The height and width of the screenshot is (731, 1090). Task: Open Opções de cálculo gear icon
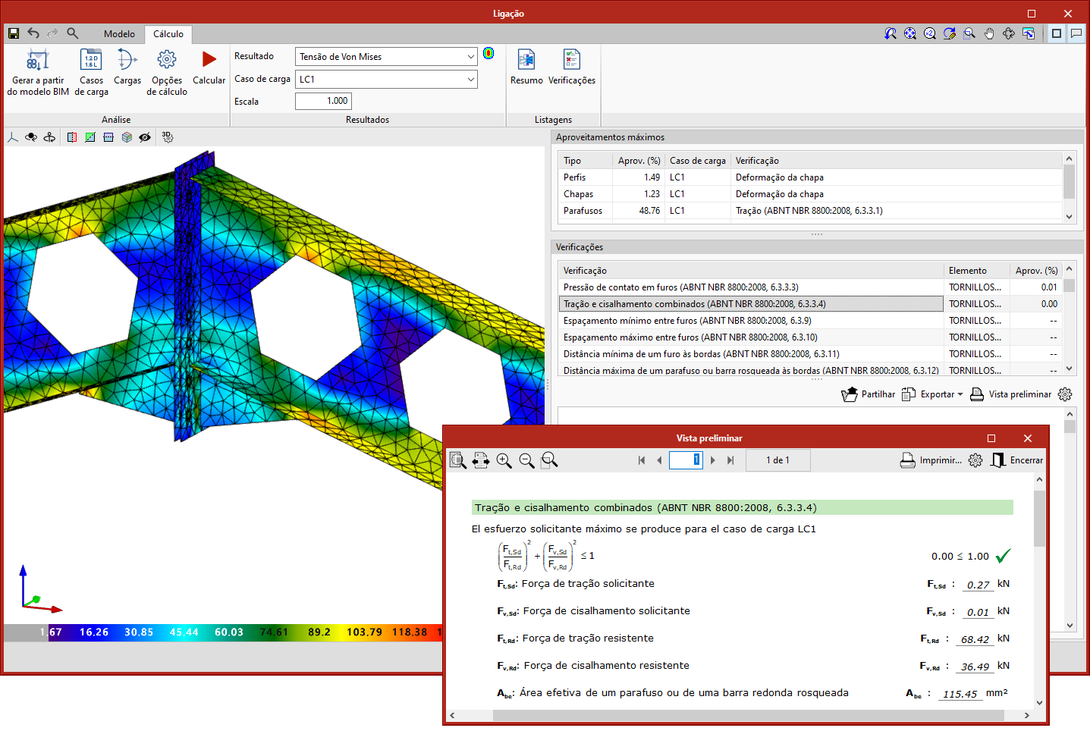click(x=167, y=60)
